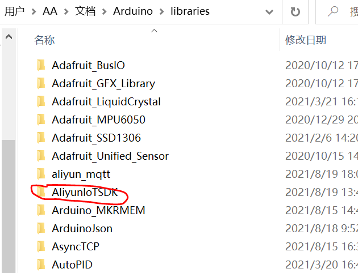Expand the chevron after AA breadcrumb
The width and height of the screenshot is (358, 273).
66,11
